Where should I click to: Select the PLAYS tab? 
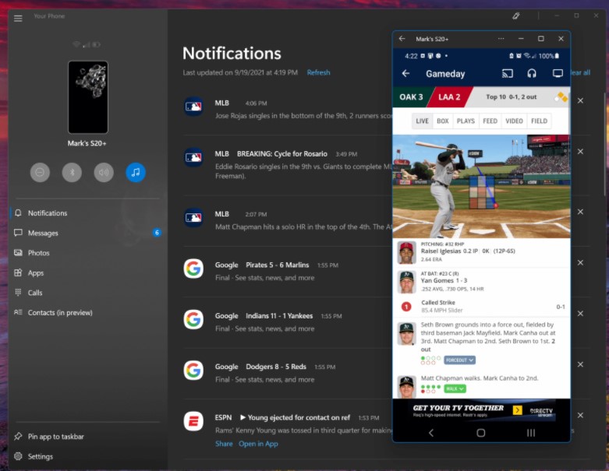click(x=466, y=121)
